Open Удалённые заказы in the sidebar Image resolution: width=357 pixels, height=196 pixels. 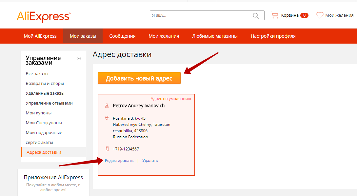[x=45, y=93]
